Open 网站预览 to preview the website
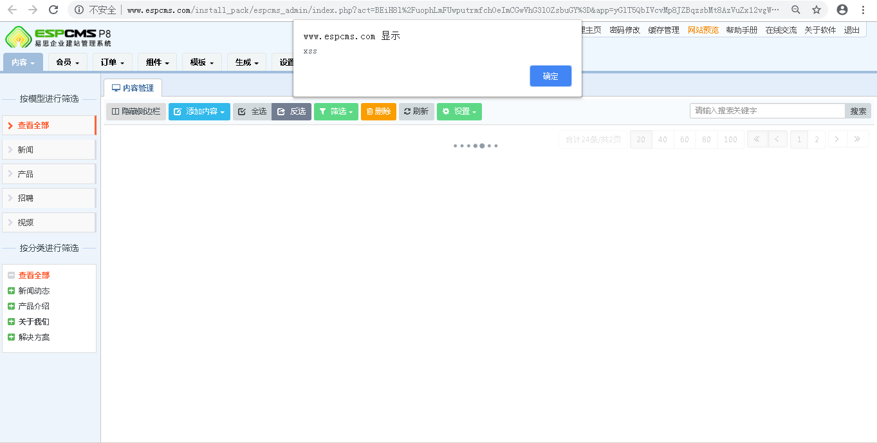 click(703, 30)
